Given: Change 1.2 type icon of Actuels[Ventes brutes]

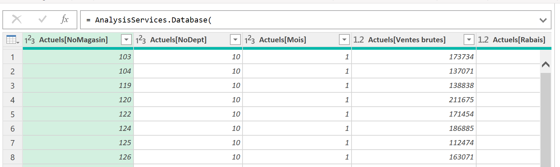Looking at the screenshot, I should 358,40.
